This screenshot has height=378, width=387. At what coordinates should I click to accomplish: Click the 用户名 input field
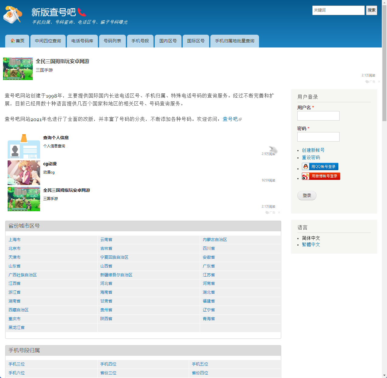click(318, 116)
